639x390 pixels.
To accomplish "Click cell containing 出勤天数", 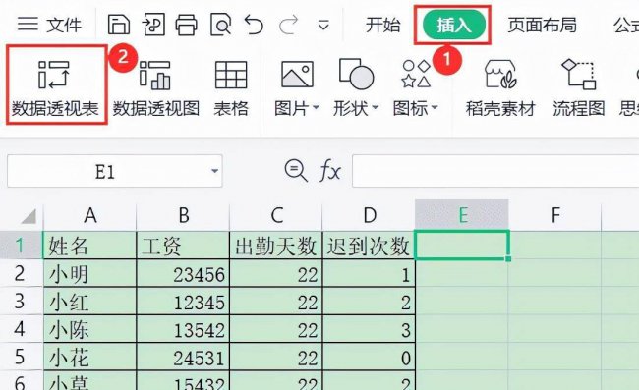I will coord(276,246).
